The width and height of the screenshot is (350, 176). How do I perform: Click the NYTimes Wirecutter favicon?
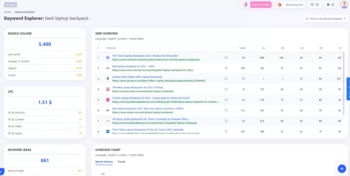coord(108,58)
